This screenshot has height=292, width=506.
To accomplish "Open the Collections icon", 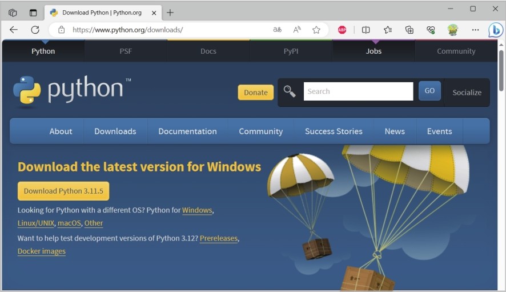I will click(x=409, y=30).
